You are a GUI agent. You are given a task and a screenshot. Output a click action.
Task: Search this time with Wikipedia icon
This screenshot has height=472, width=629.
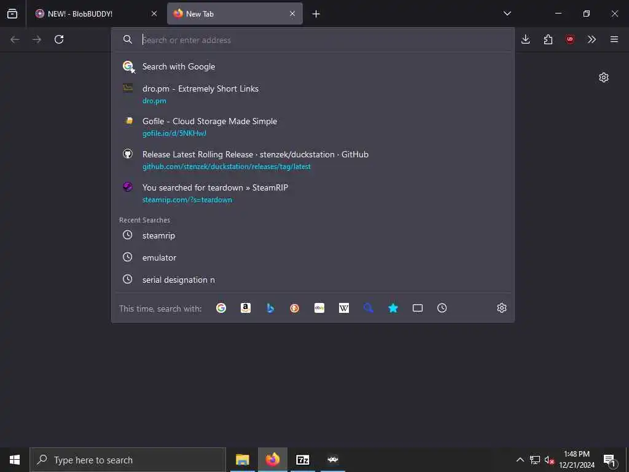pyautogui.click(x=344, y=308)
